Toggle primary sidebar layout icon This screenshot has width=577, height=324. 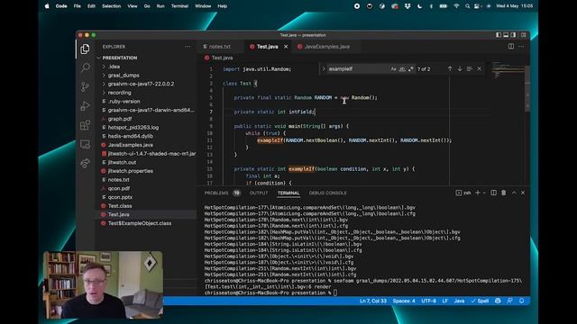pos(499,35)
